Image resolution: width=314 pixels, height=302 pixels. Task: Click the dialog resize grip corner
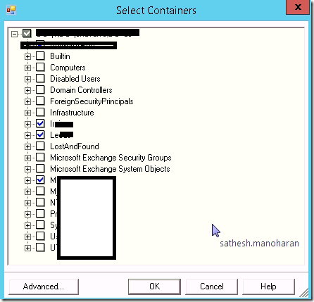[304, 293]
